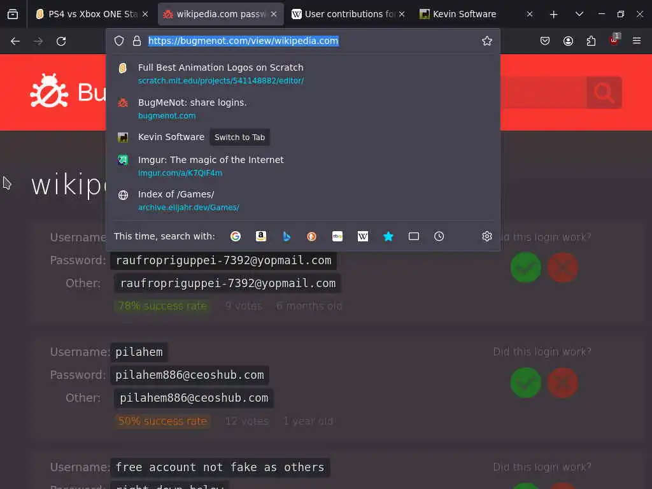Search in history clock icon
652x489 pixels.
pyautogui.click(x=439, y=236)
